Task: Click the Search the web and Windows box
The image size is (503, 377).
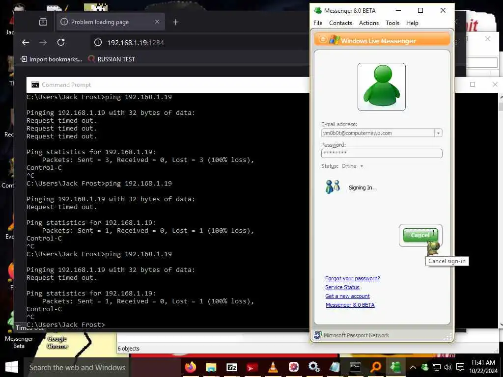Action: [x=77, y=367]
